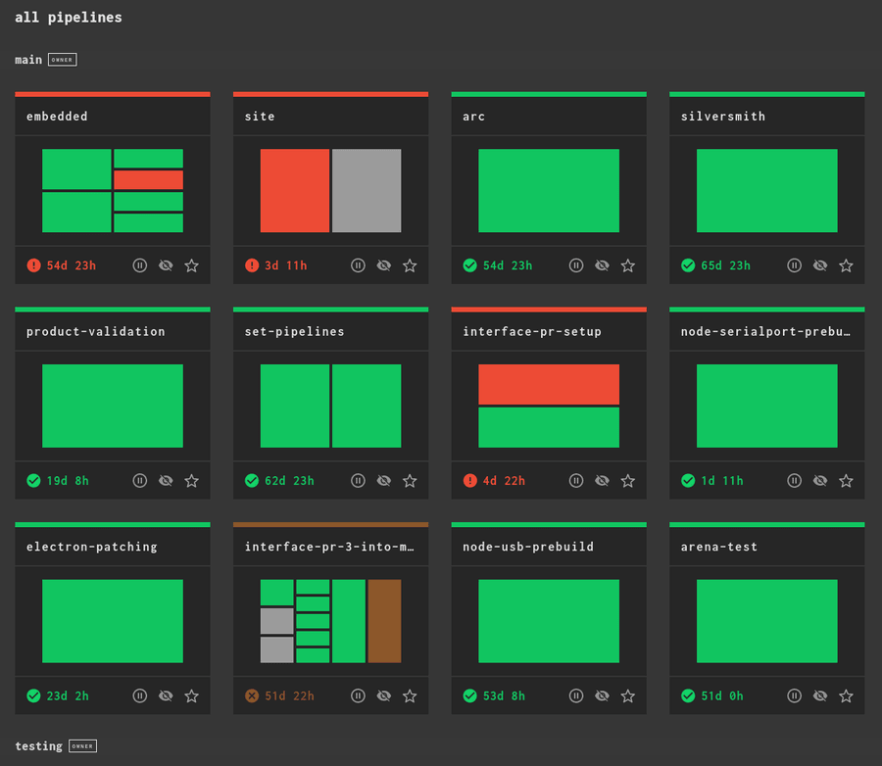Click the alert icon on interface-pr-setup
Viewport: 882px width, 766px height.
click(468, 480)
